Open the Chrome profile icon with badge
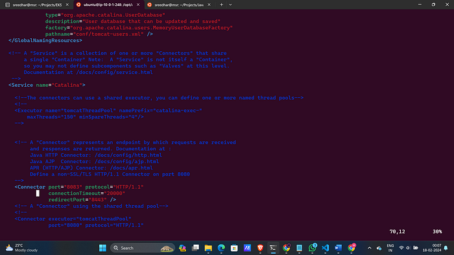 (352, 248)
